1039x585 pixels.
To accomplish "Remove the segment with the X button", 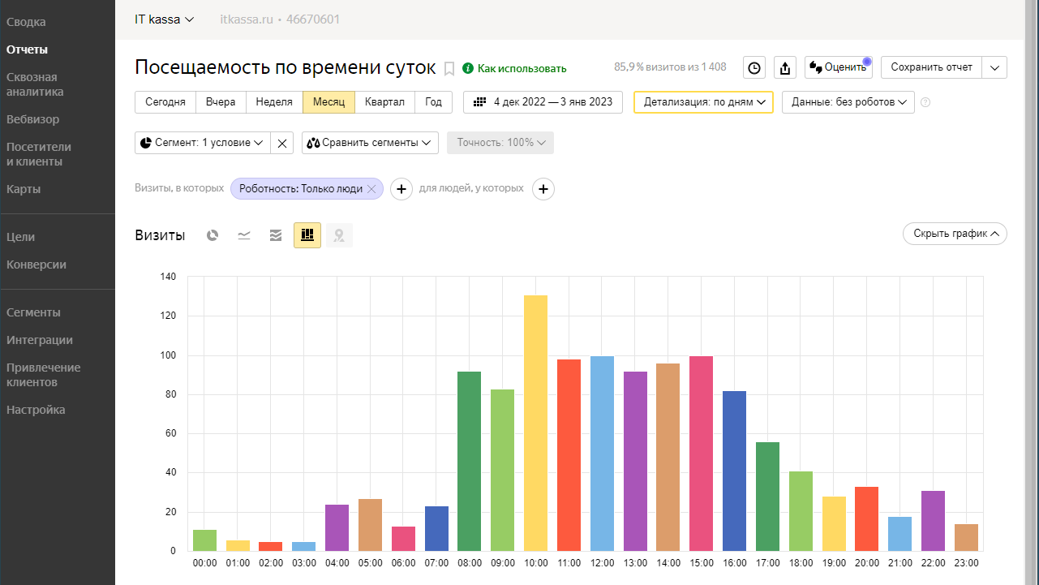I will tap(281, 143).
